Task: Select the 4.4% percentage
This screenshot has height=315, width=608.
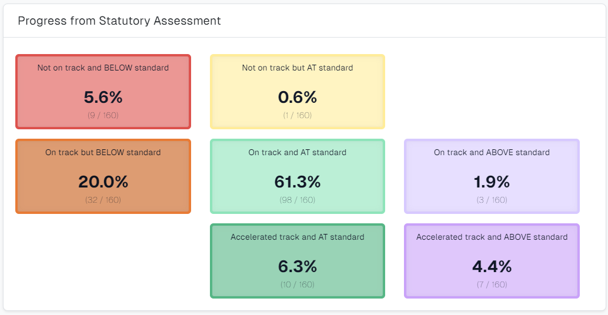Action: tap(492, 266)
